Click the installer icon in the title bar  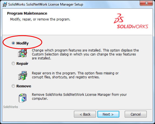click(x=5, y=5)
